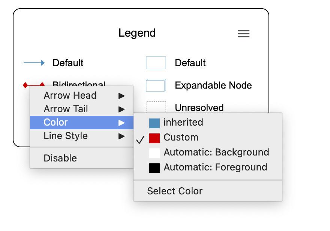Click the blue Default arrow icon
Screen dimensions: 330x231
[x=34, y=63]
